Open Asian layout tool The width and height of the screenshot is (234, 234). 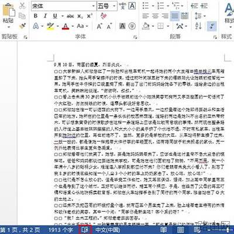click(x=180, y=26)
